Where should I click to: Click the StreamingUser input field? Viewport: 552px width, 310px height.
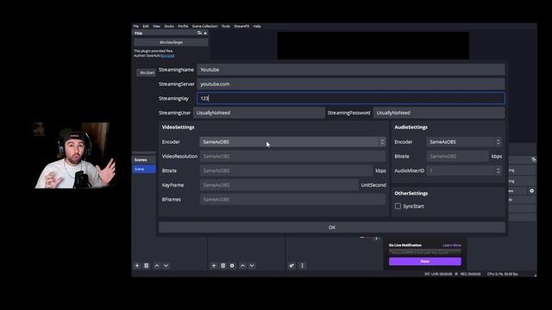(259, 113)
